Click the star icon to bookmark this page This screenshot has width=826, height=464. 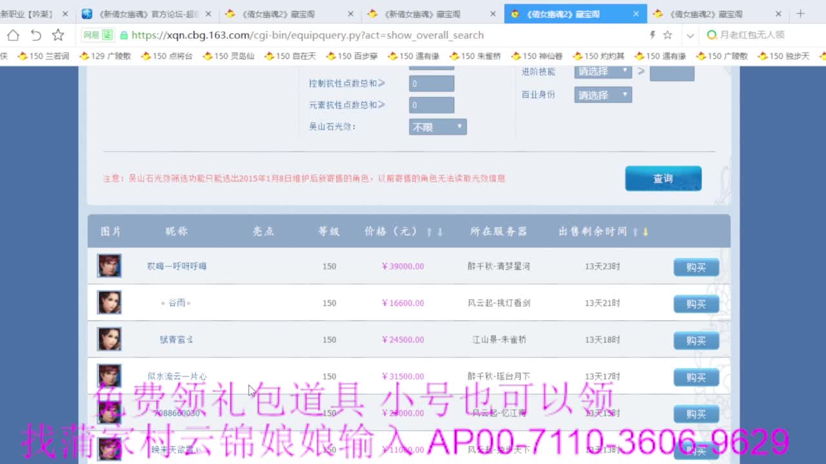pyautogui.click(x=58, y=35)
